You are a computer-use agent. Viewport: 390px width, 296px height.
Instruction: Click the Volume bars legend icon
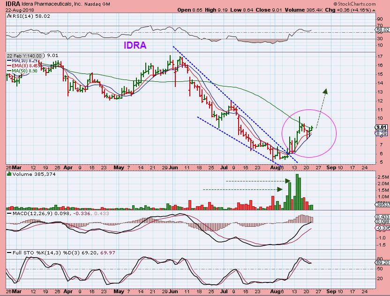pyautogui.click(x=9, y=174)
